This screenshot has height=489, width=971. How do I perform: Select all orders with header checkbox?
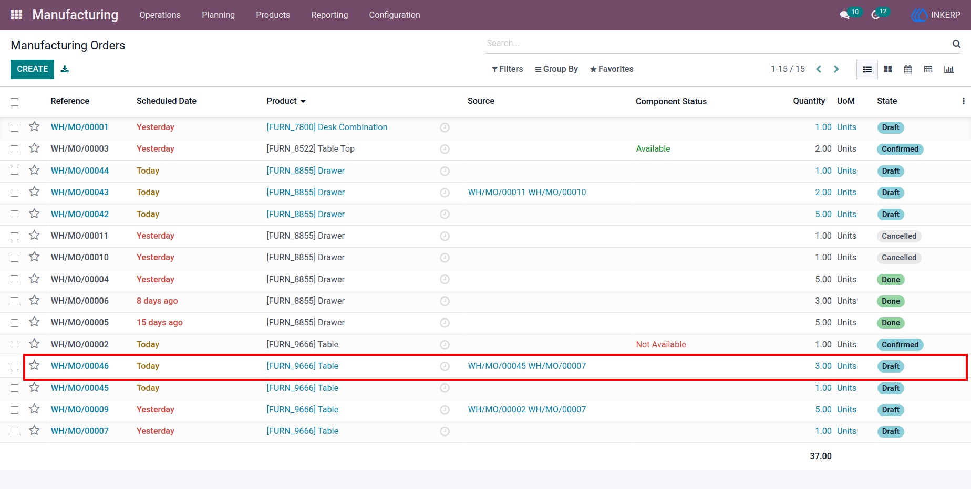click(15, 102)
